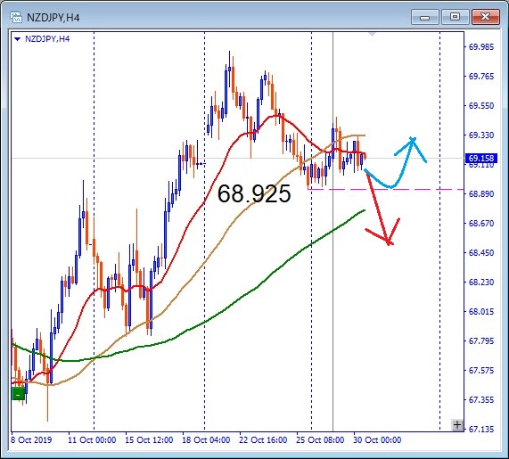Click the NZDJPY,H4 title bar text

point(53,18)
